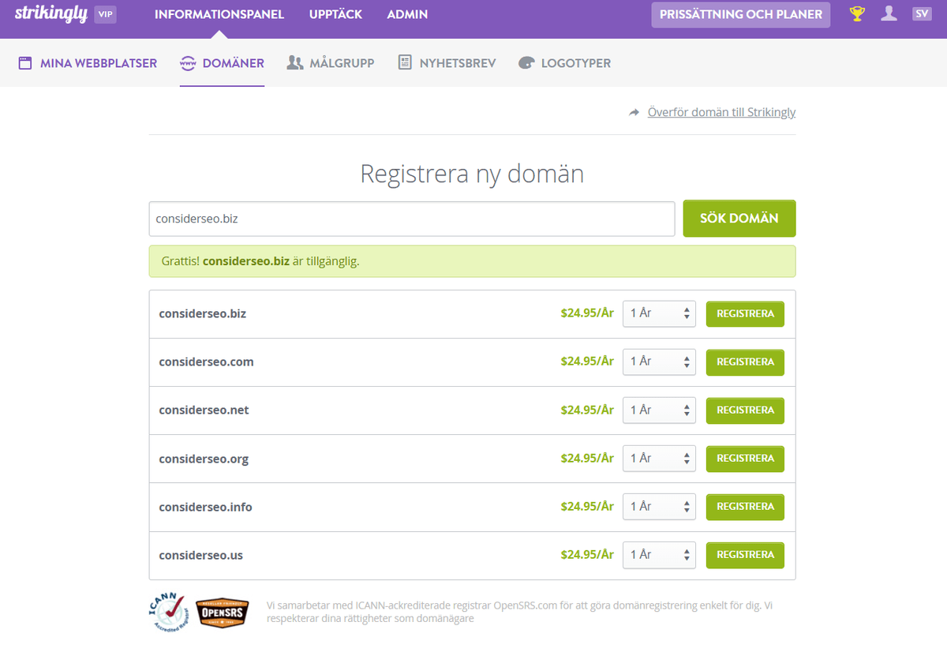Register considerseo.com

point(745,362)
